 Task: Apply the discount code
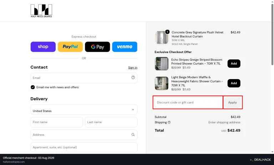(232, 102)
